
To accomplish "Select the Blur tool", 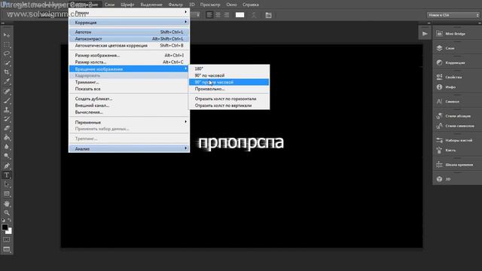I will point(7,147).
